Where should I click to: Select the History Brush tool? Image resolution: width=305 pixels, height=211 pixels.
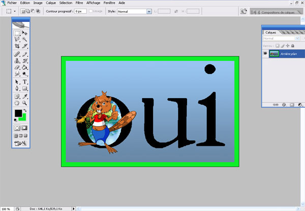click(24, 61)
